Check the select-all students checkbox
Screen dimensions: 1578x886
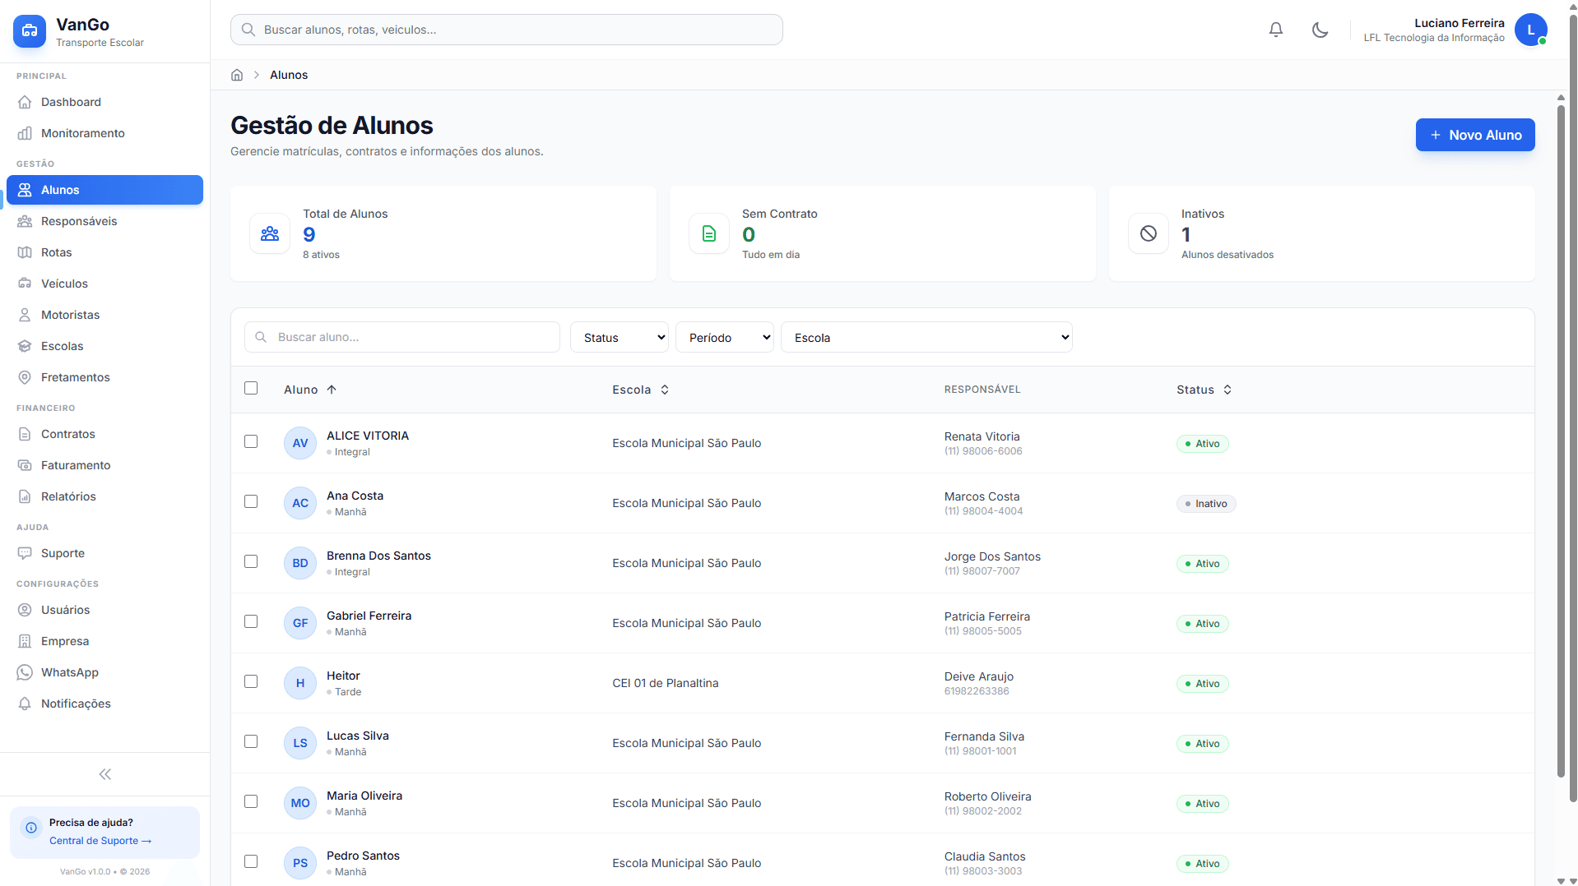(x=251, y=388)
